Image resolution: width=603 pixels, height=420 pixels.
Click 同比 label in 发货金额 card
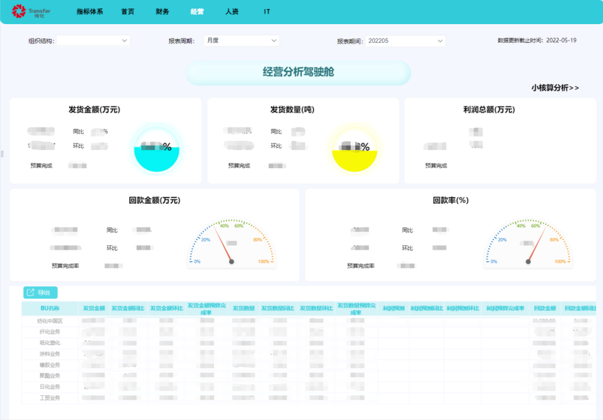79,132
